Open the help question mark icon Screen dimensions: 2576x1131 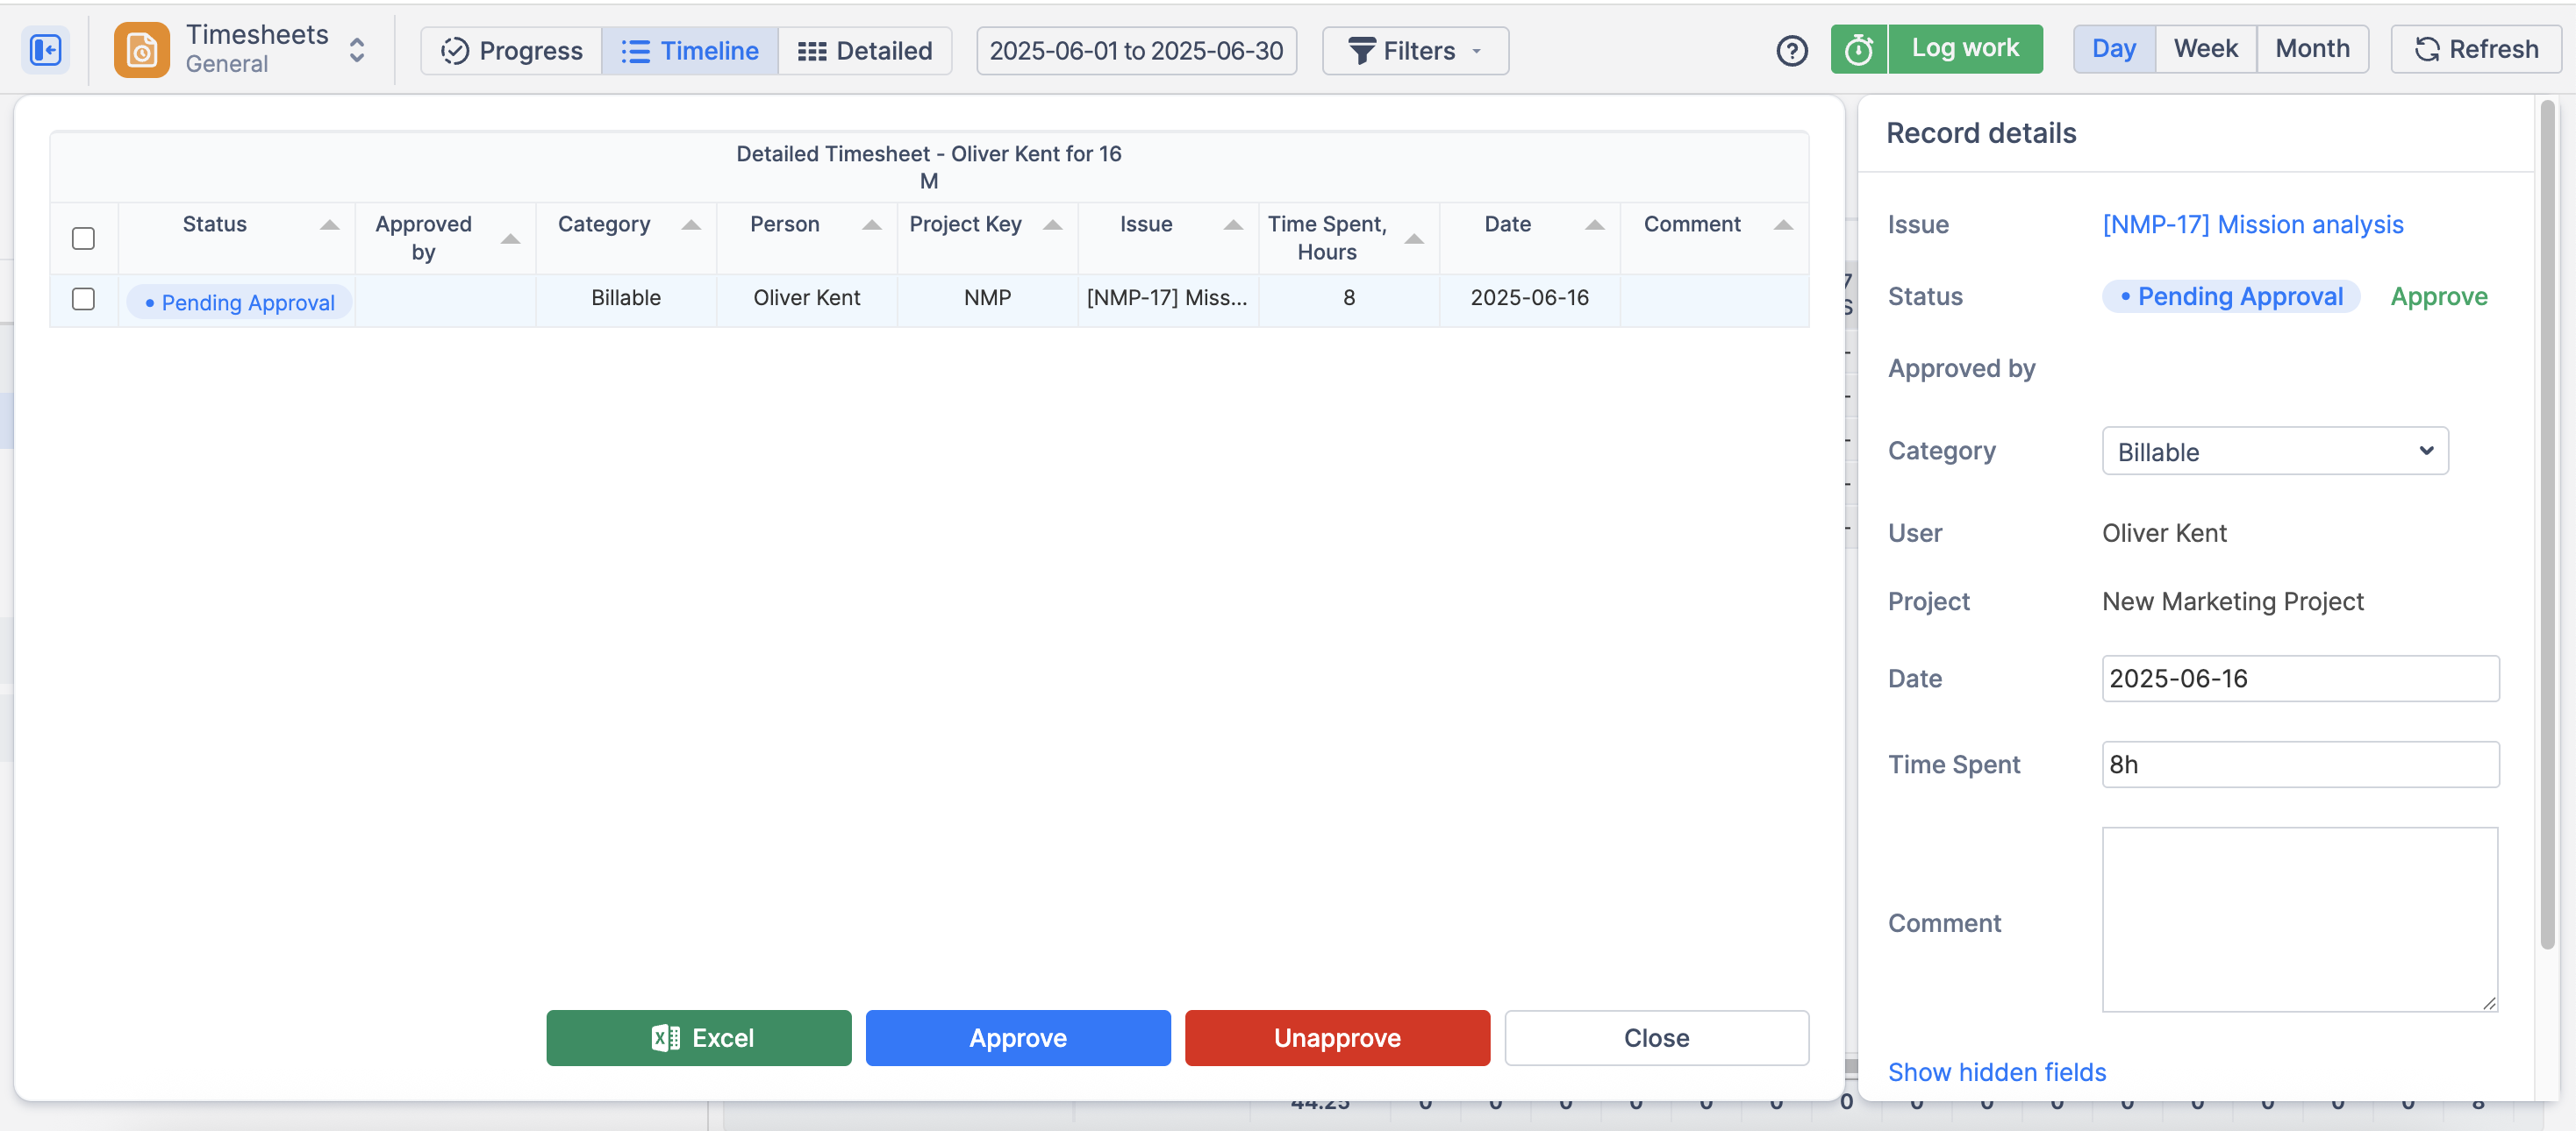tap(1791, 50)
